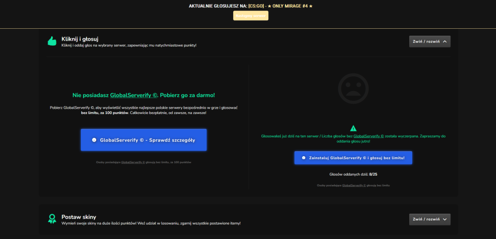This screenshot has width=496, height=239.
Task: Click the 'Następny serwer' button
Action: (x=250, y=15)
